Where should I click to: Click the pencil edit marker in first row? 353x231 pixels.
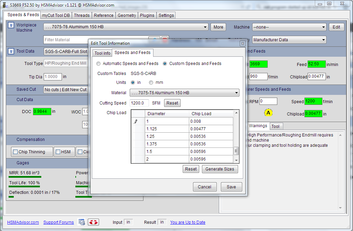[136, 121]
